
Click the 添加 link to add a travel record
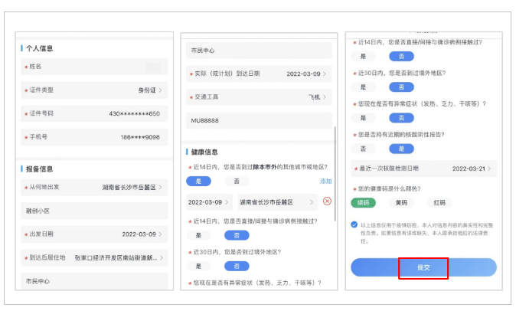(325, 182)
